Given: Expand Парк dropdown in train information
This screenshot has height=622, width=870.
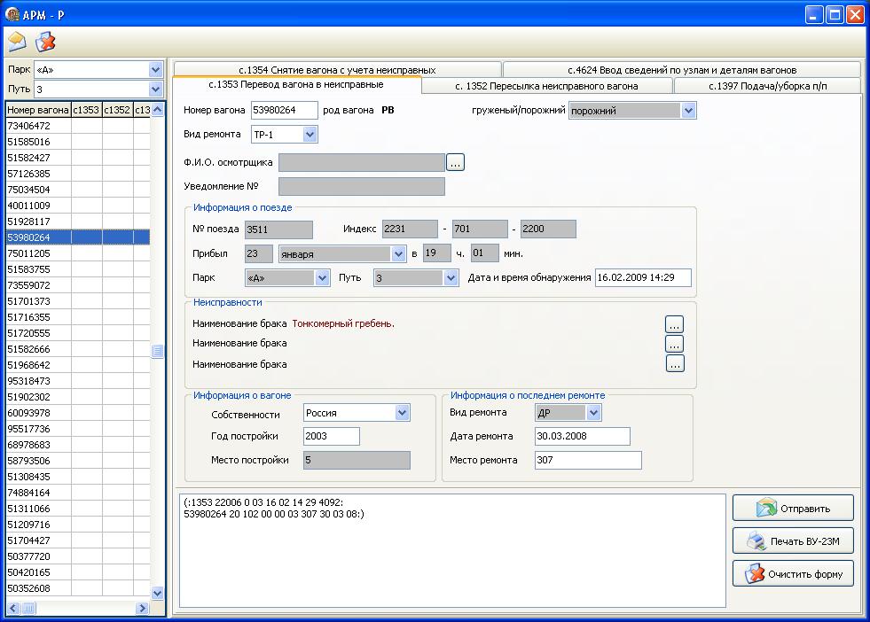Looking at the screenshot, I should 322,277.
